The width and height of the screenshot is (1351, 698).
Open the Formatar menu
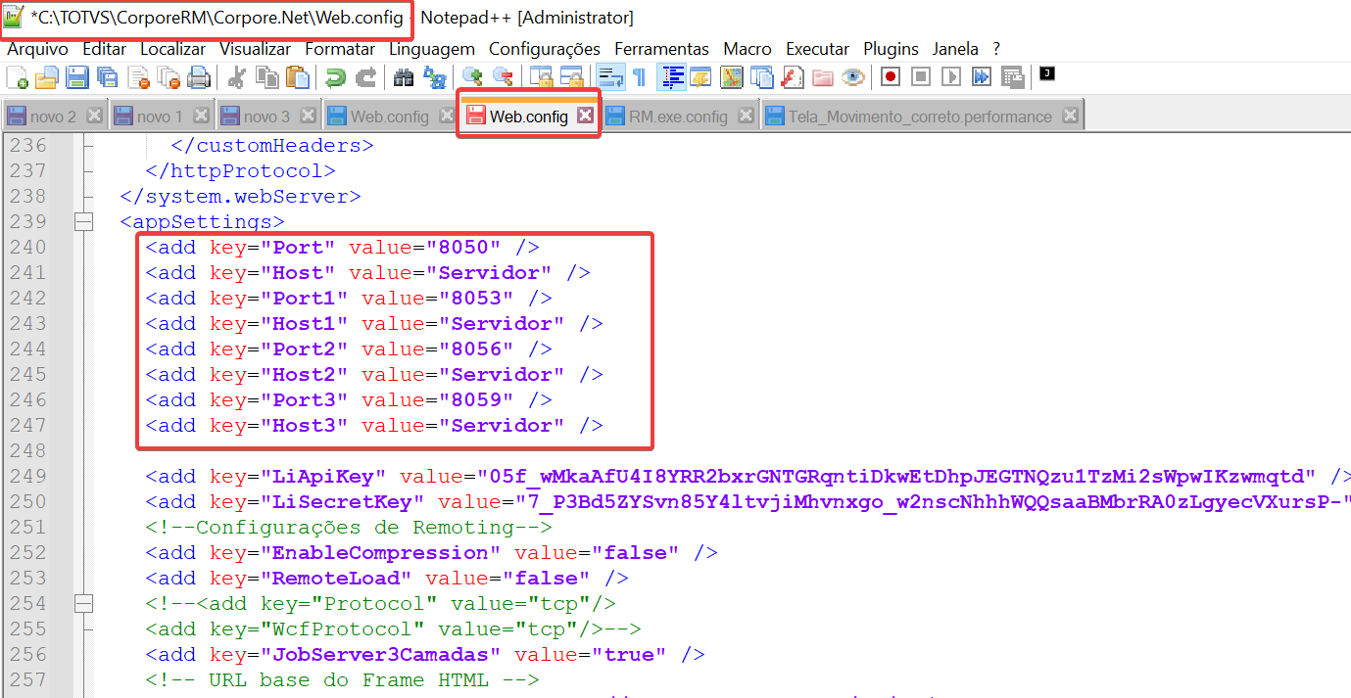[x=340, y=48]
